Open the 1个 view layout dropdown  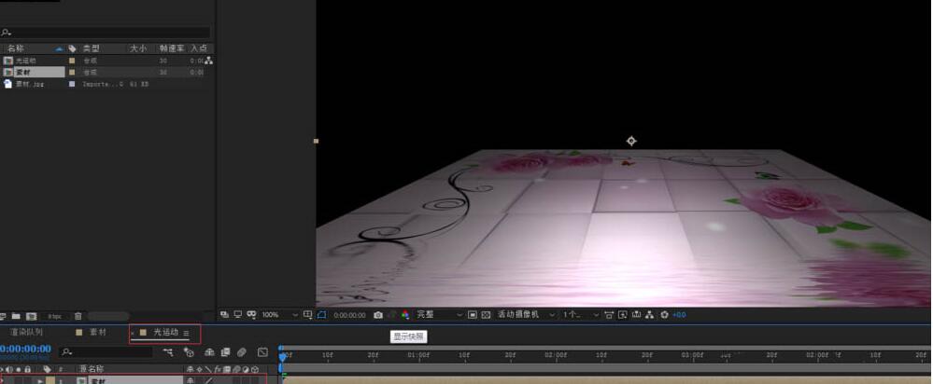(581, 315)
